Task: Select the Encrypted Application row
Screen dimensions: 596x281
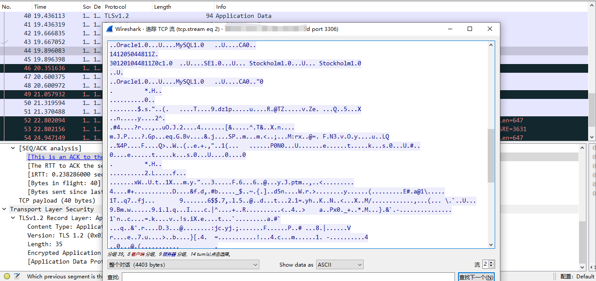Action: pyautogui.click(x=65, y=253)
